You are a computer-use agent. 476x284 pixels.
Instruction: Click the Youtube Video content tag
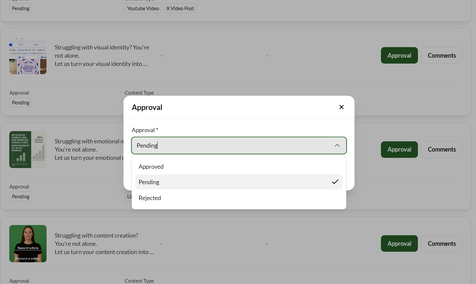(x=143, y=9)
